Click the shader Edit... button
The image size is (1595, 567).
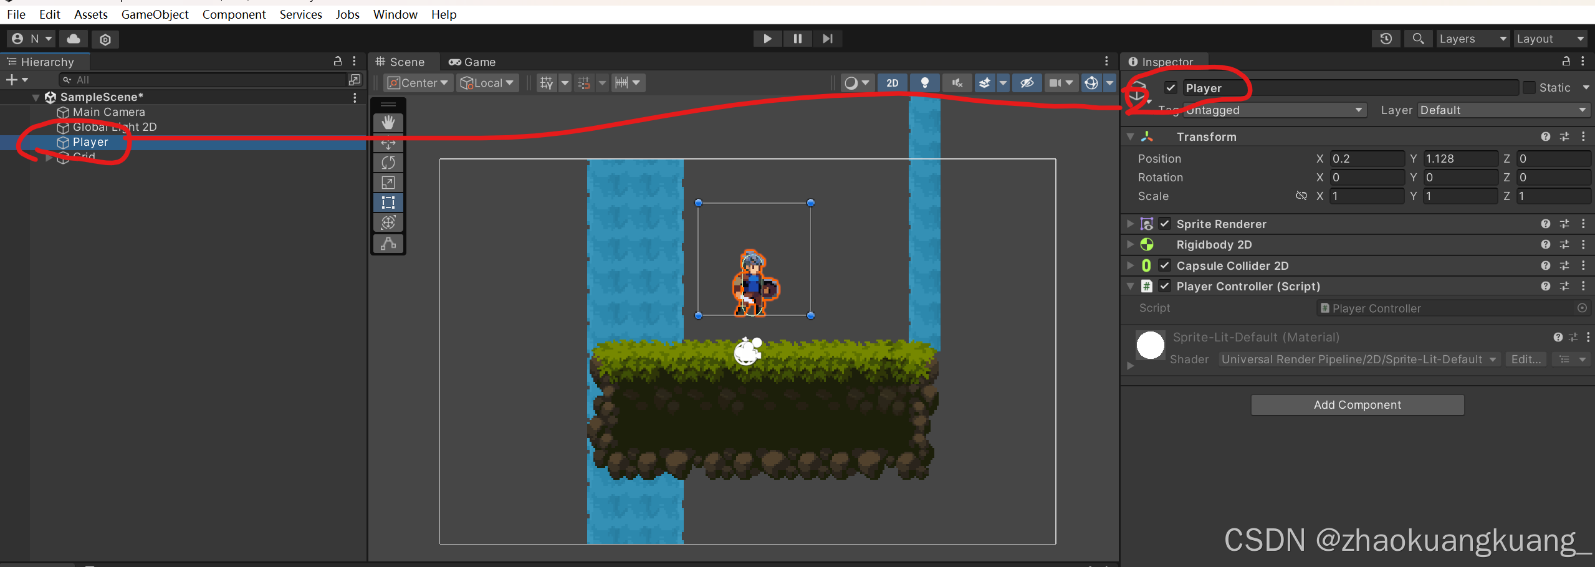click(x=1526, y=360)
